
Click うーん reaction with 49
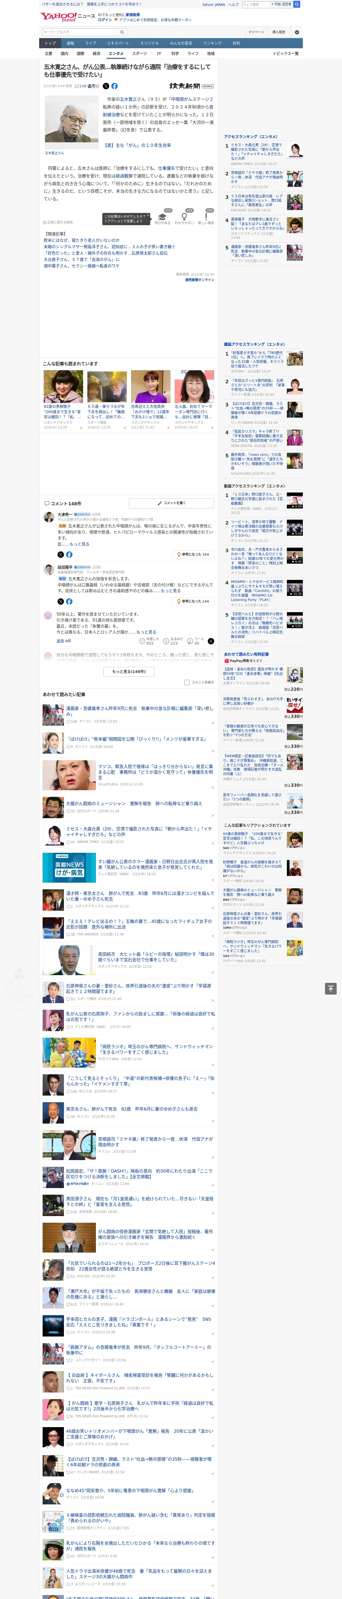point(196,641)
